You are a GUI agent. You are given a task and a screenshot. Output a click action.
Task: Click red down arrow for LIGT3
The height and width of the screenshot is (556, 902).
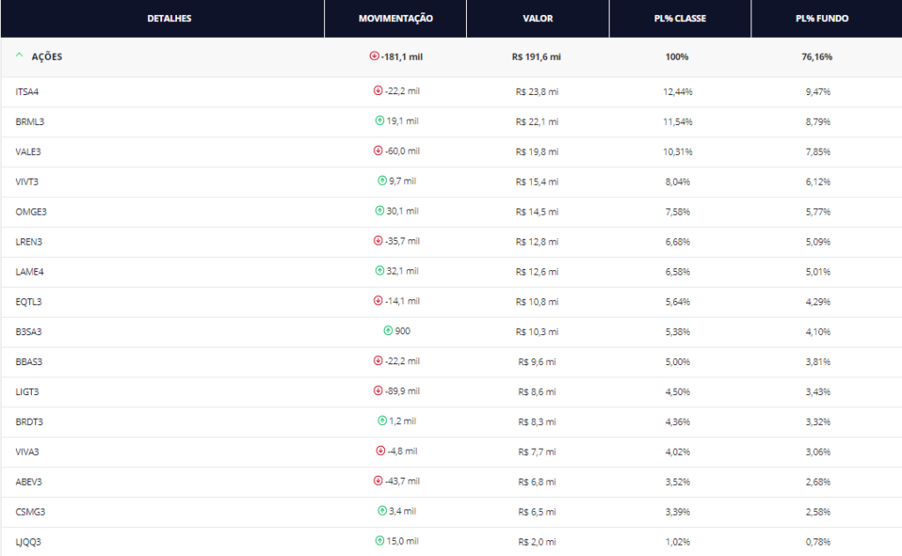pos(378,391)
